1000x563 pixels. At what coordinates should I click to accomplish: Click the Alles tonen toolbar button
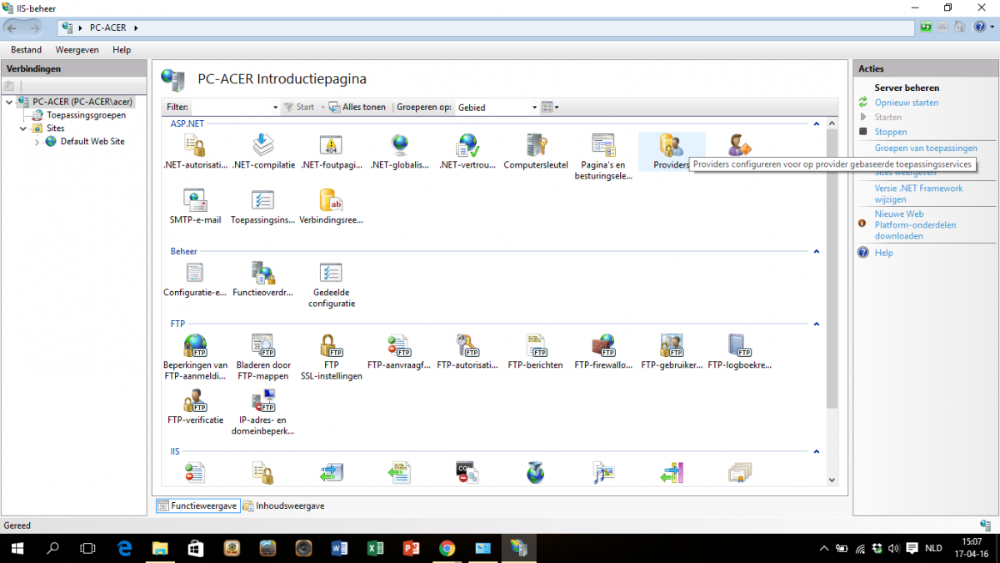click(357, 107)
